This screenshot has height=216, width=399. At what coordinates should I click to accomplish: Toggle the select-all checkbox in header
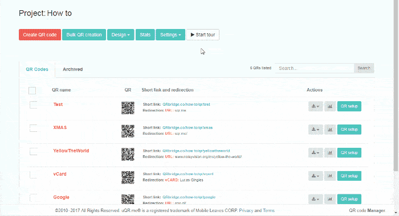[x=32, y=90]
